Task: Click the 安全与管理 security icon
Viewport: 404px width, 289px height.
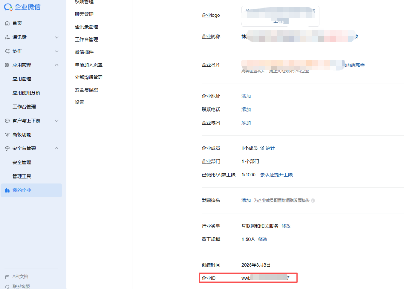Action: pos(7,148)
